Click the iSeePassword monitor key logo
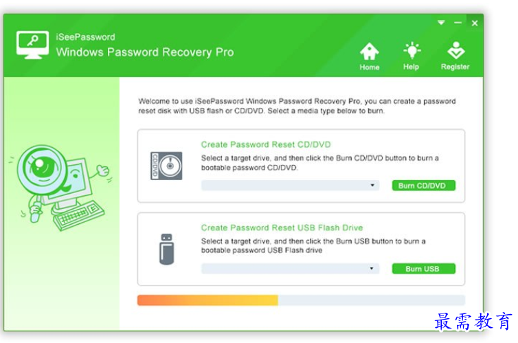This screenshot has width=518, height=343. pos(32,45)
